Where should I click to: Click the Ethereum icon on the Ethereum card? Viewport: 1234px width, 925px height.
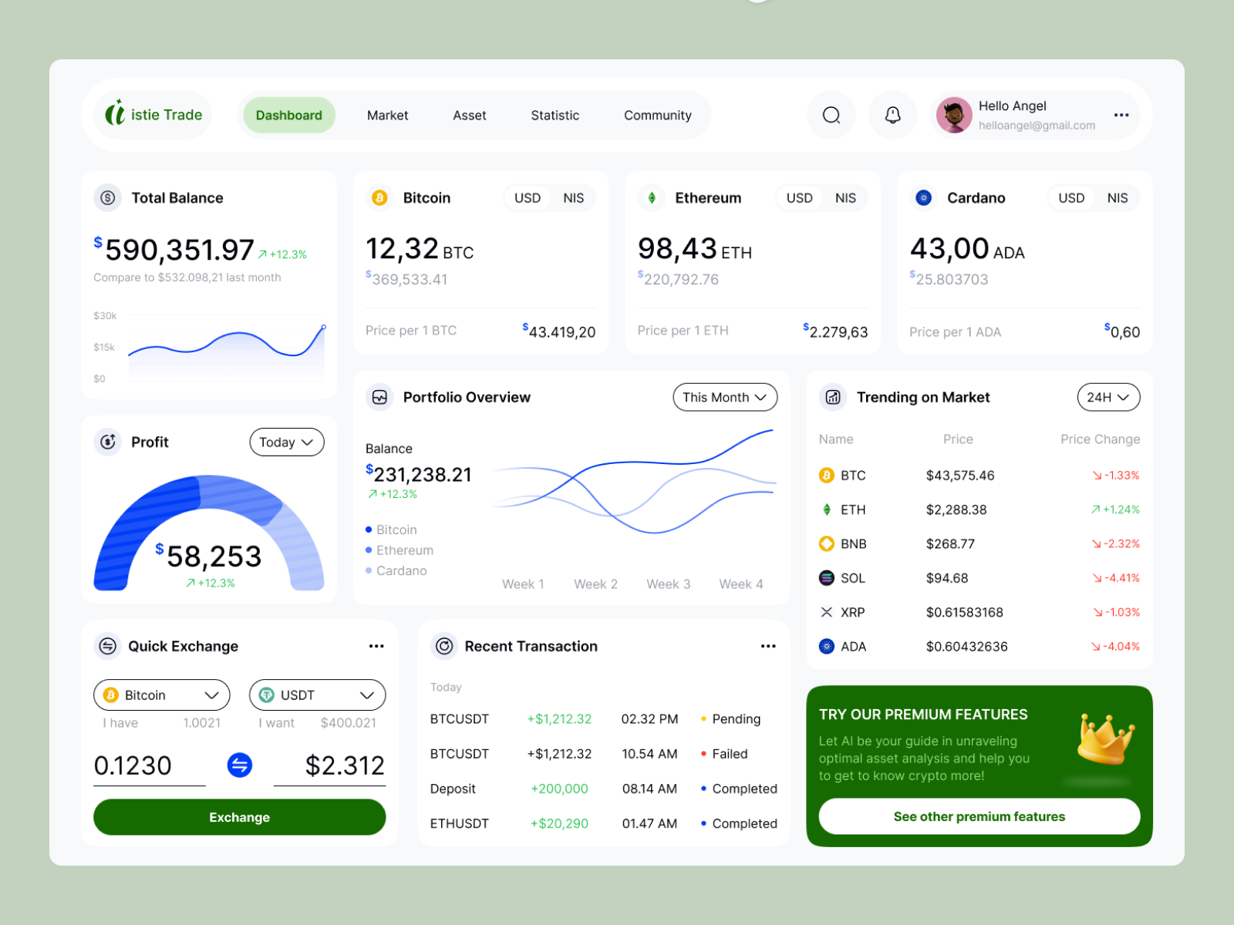click(651, 197)
